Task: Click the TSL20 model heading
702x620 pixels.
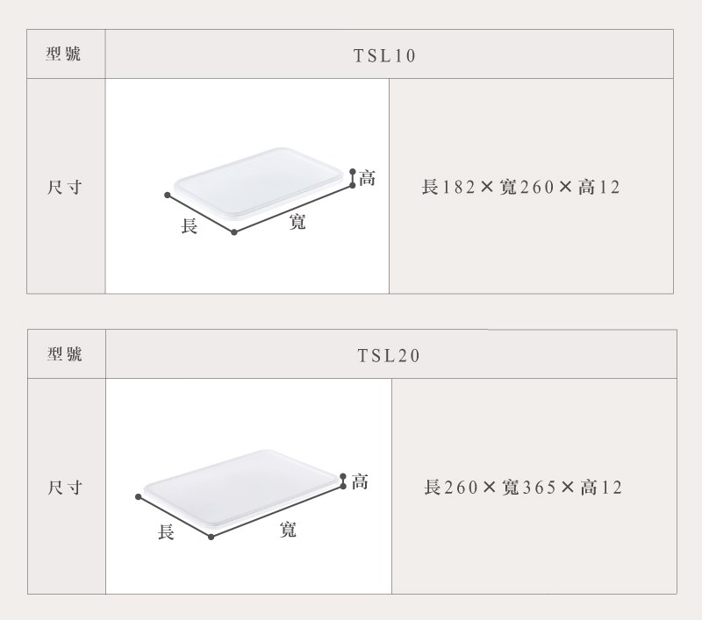Action: (389, 356)
